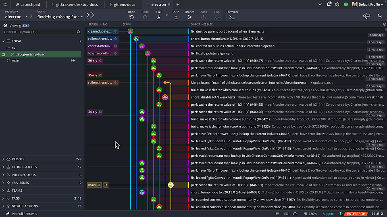The height and width of the screenshot is (217, 387).
Task: Expand the CLOUD PATCHES section
Action: (x=3, y=167)
